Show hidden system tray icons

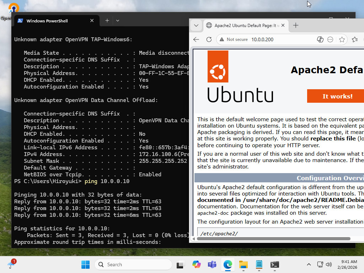[309, 264]
